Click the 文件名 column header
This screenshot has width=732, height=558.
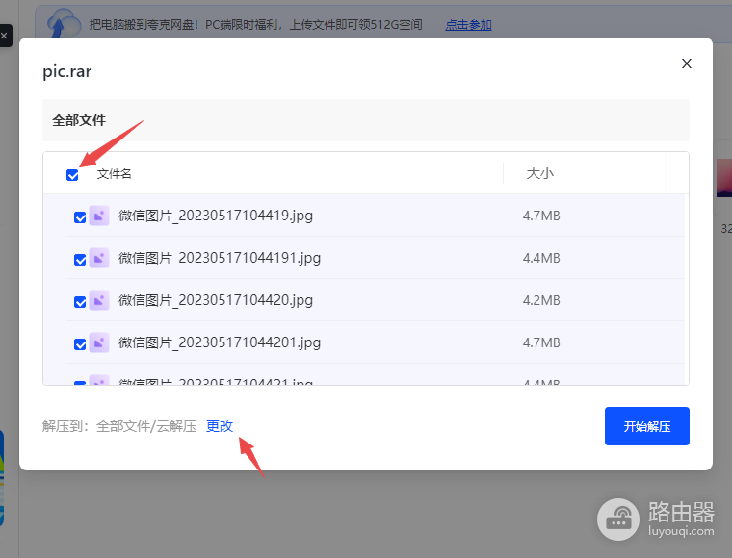(x=115, y=174)
